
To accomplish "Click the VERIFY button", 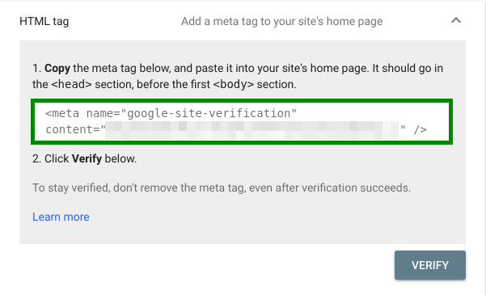I will point(430,265).
